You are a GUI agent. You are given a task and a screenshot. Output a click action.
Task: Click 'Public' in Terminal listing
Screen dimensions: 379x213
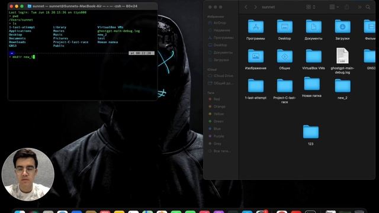point(59,46)
